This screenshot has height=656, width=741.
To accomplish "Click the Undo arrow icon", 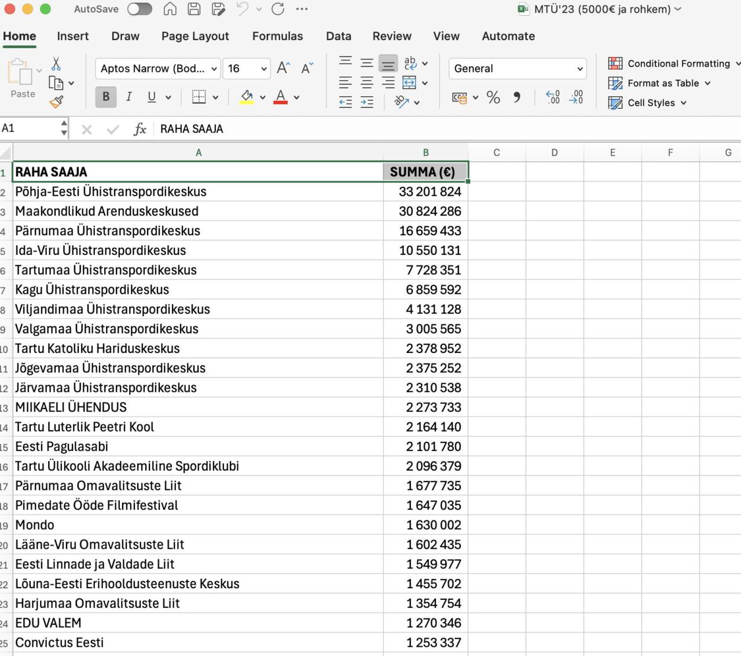I will [243, 9].
